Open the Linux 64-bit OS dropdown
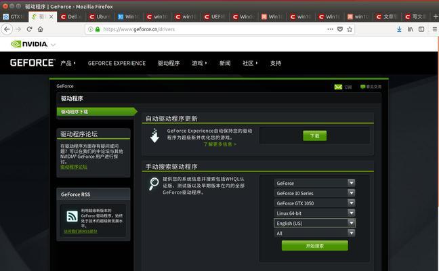This screenshot has height=271, width=439. tap(314, 213)
